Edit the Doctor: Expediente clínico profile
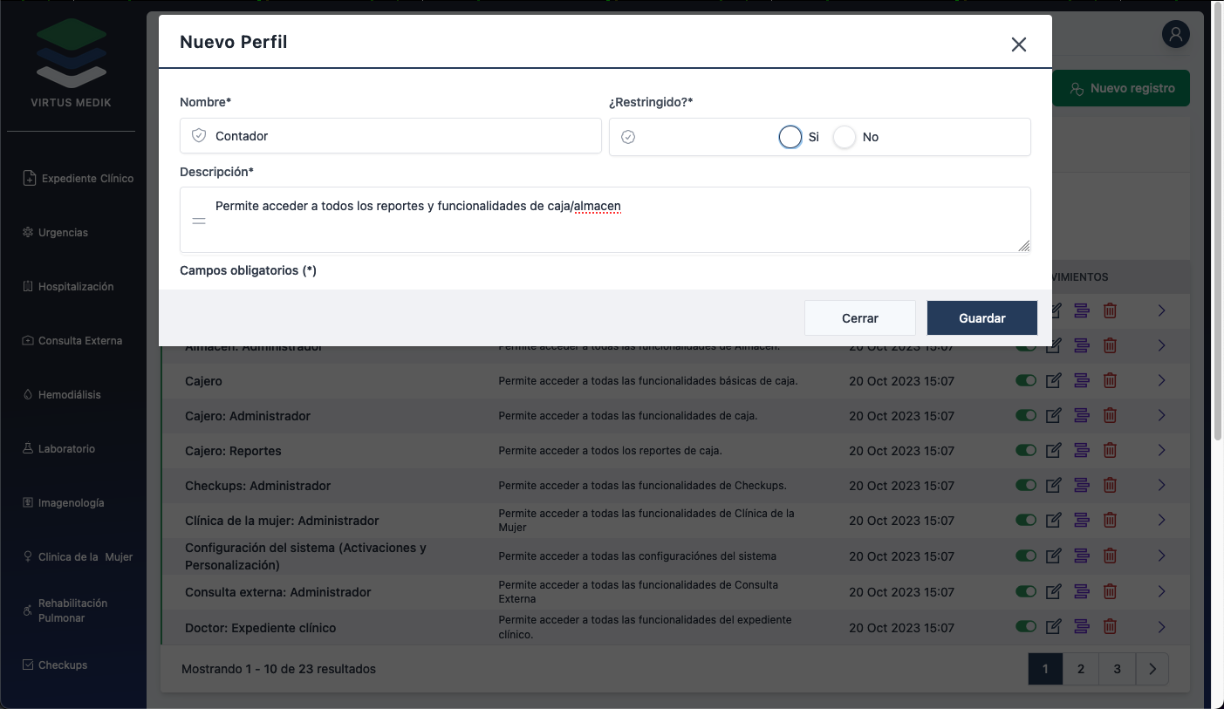Screen dimensions: 1224x709 pos(1054,626)
